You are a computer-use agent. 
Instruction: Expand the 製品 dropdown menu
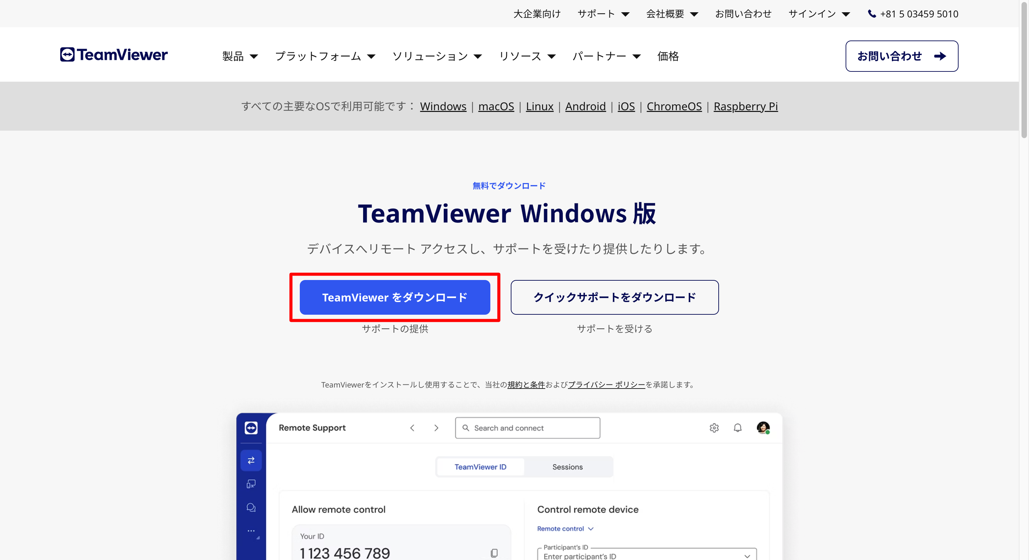tap(240, 56)
